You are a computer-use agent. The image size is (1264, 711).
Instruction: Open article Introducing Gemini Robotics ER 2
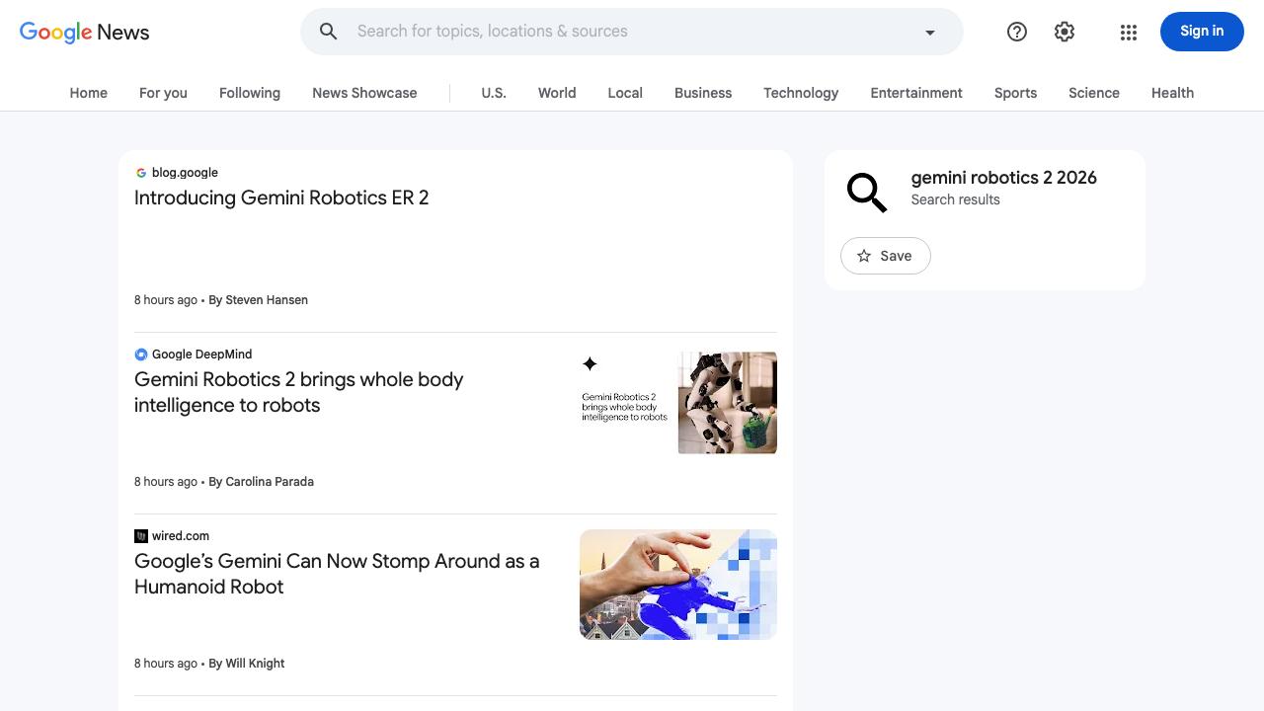pos(281,197)
